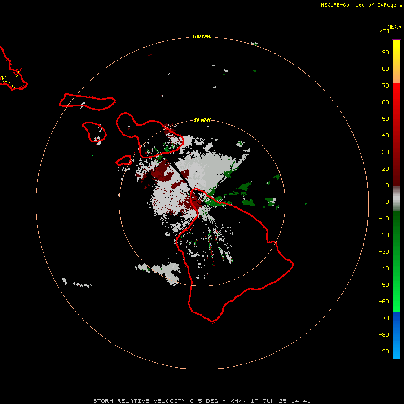
Task: Click the 0 value on velocity scale
Action: point(387,202)
